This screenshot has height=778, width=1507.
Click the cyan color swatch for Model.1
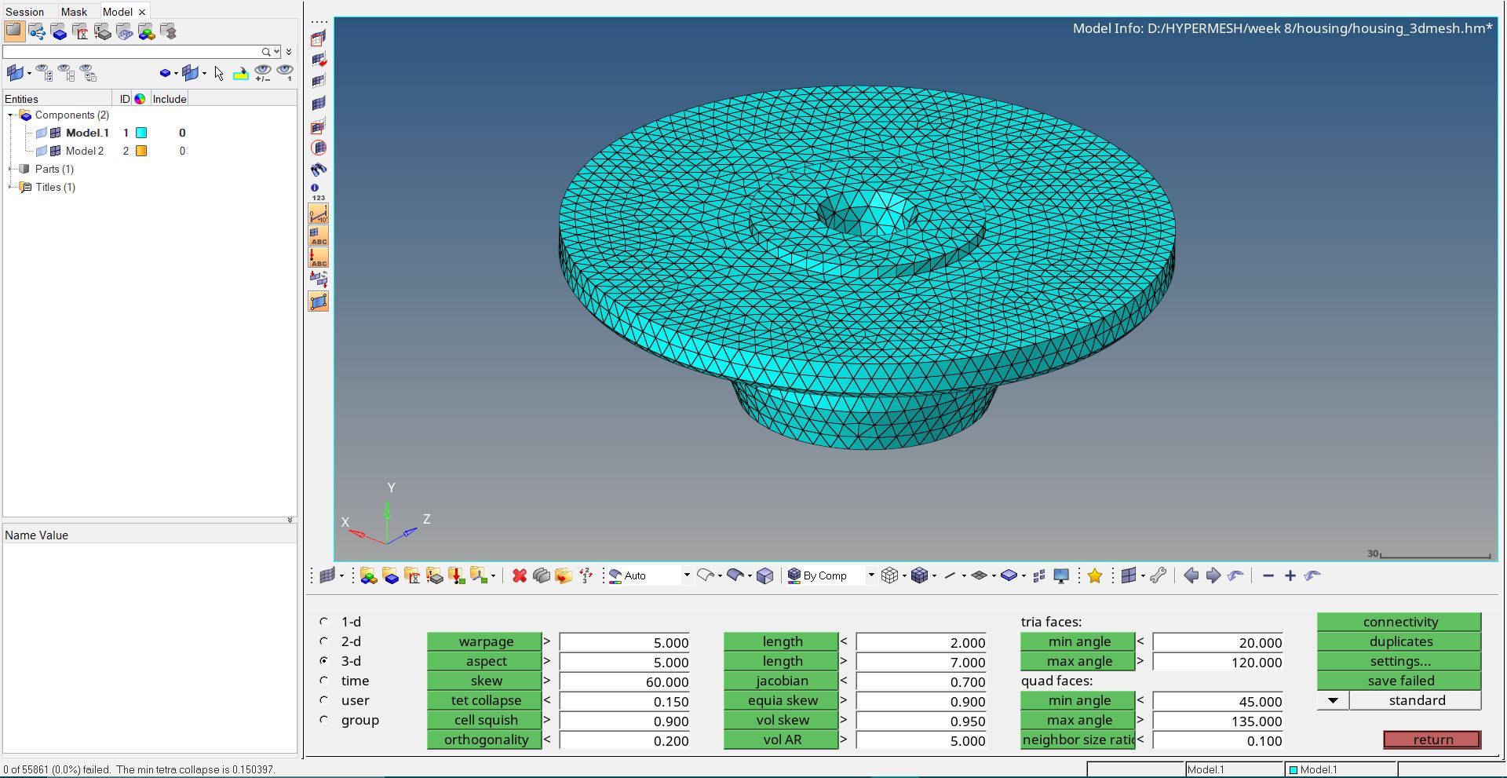tap(141, 133)
